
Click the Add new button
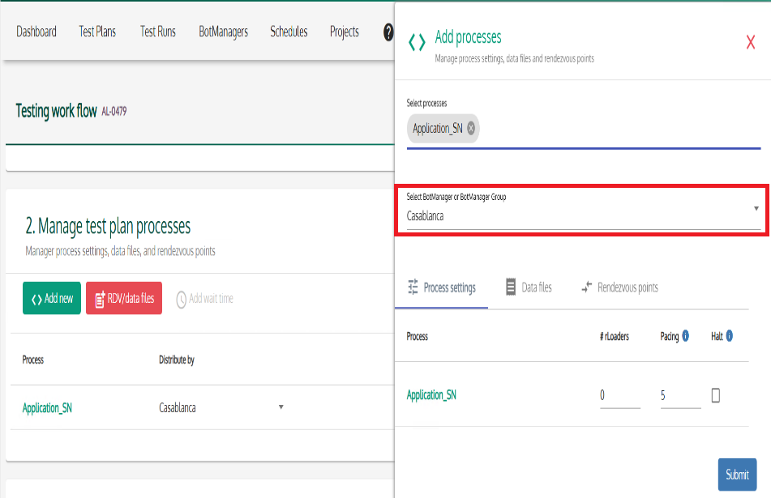pos(52,298)
